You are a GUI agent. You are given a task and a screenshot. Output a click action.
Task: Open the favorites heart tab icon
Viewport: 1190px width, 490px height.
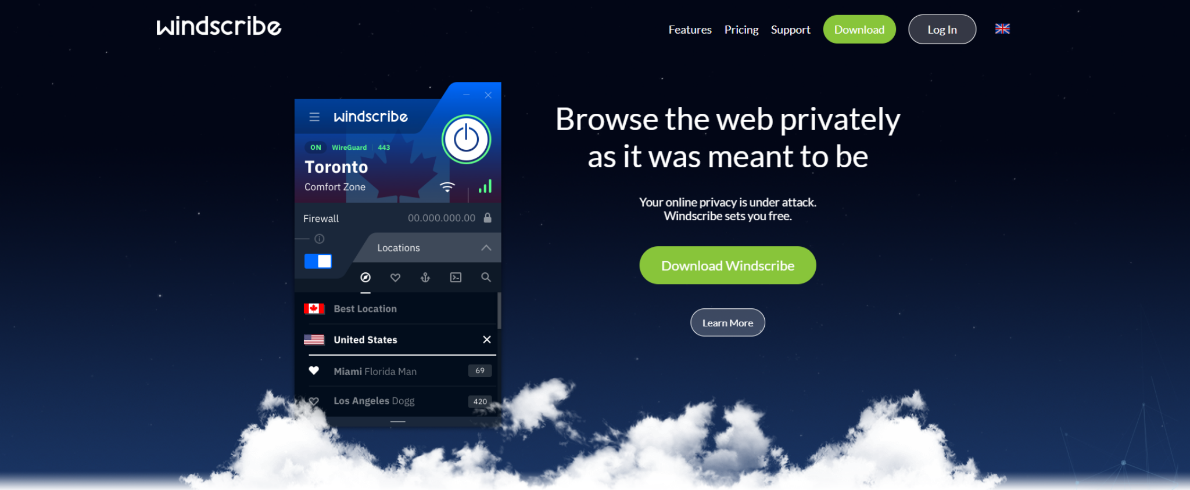point(395,278)
